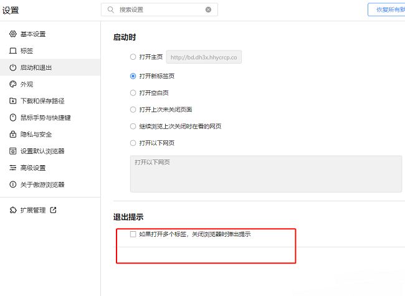This screenshot has width=405, height=296.
Task: Choose 继续浏览上次关闭时在看的网页 option
Action: (133, 127)
